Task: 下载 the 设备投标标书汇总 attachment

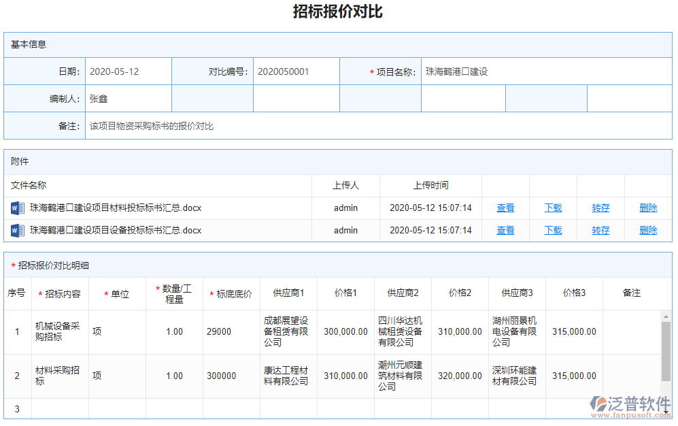Action: [553, 230]
